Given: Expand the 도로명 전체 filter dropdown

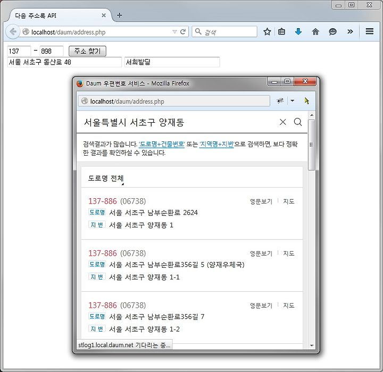Looking at the screenshot, I should pyautogui.click(x=106, y=179).
